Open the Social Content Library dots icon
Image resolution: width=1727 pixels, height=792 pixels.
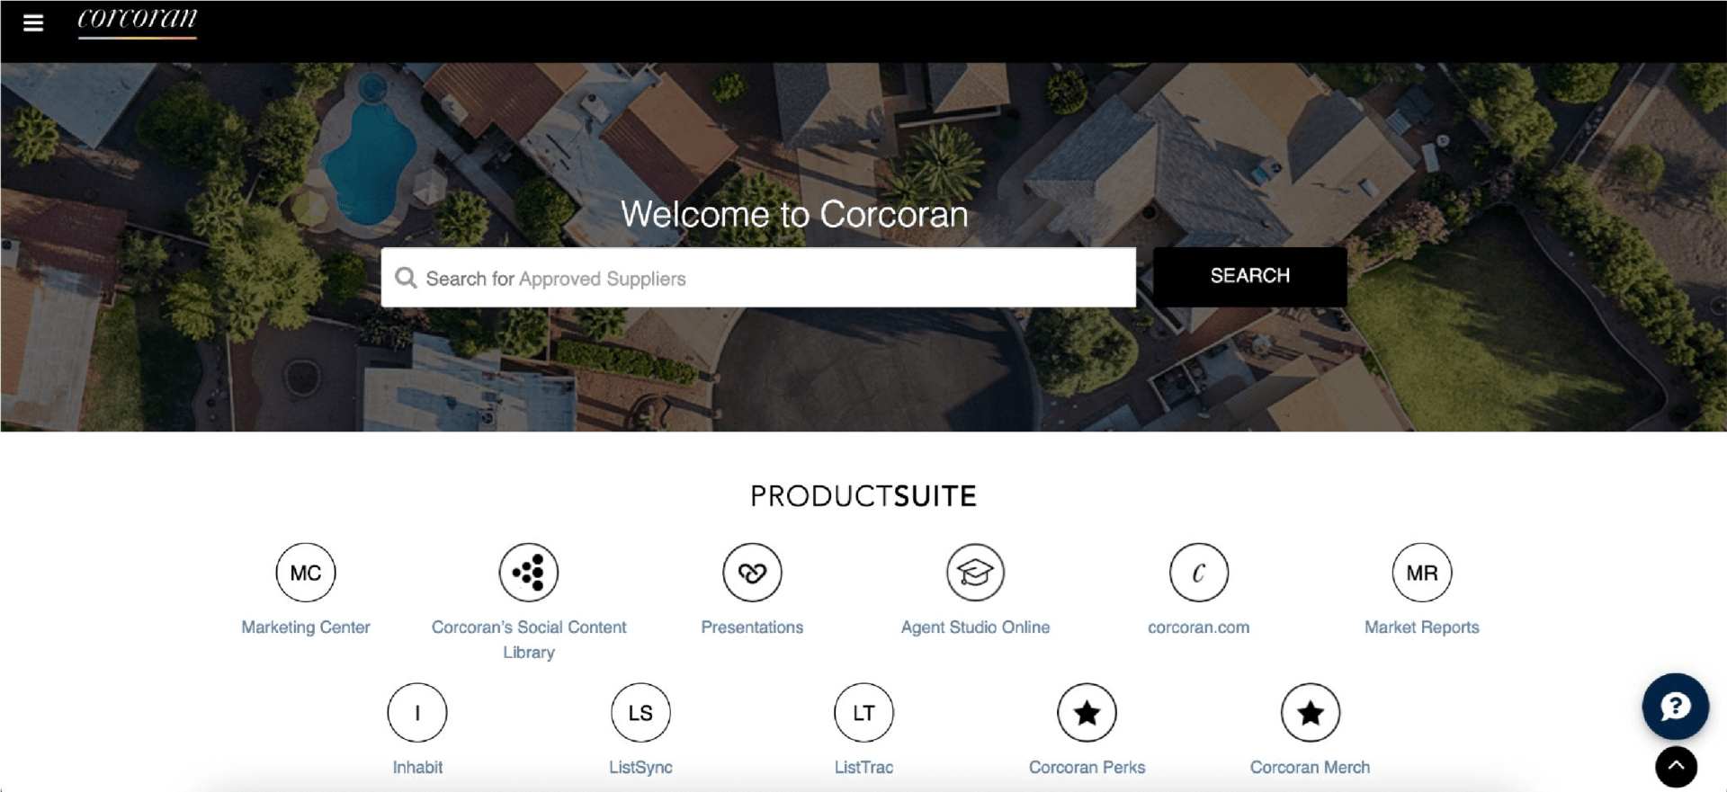(529, 573)
